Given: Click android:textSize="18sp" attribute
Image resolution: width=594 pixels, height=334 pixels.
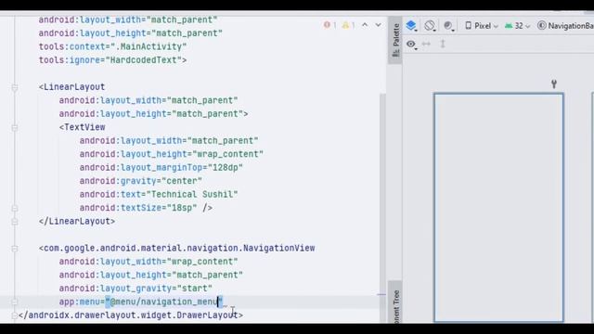Looking at the screenshot, I should coord(138,208).
